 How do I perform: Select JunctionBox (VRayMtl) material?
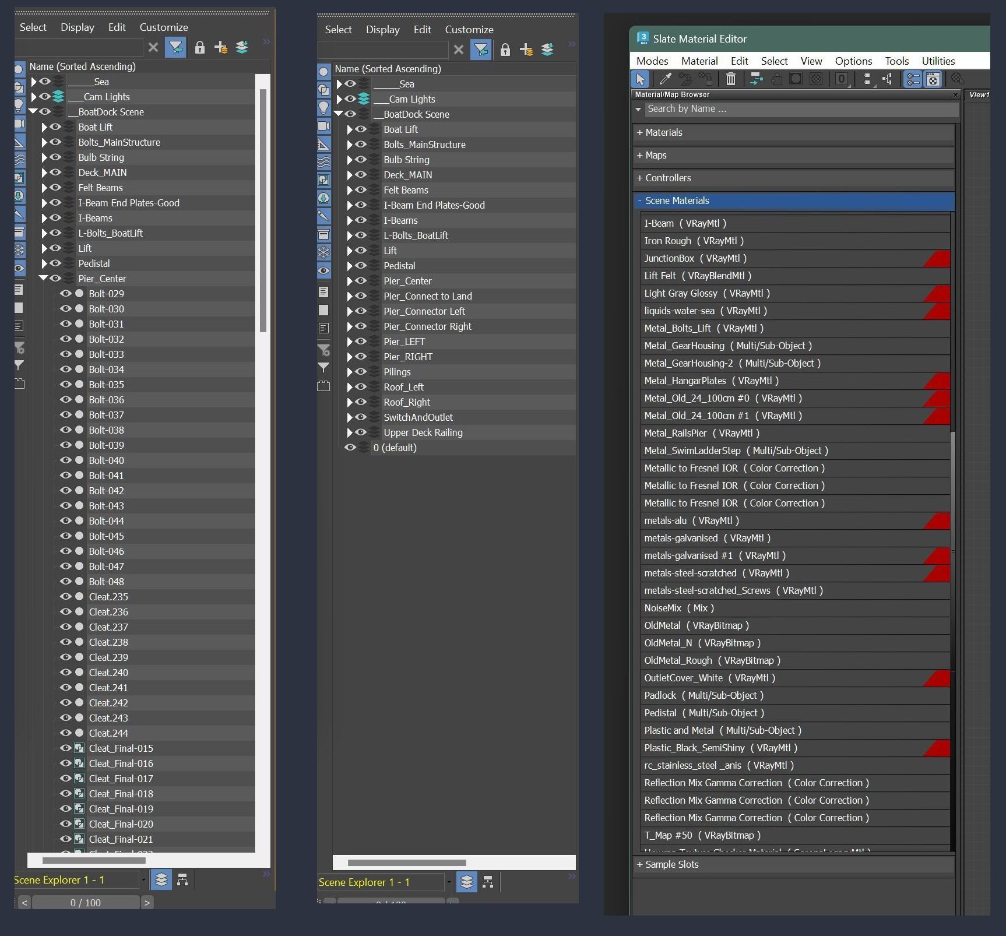pos(795,259)
